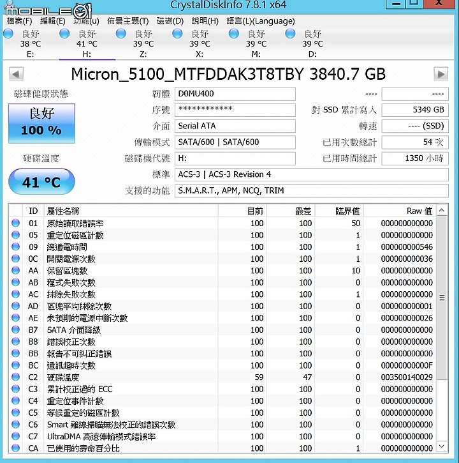Click the disk model title Micron_5100

click(x=228, y=74)
